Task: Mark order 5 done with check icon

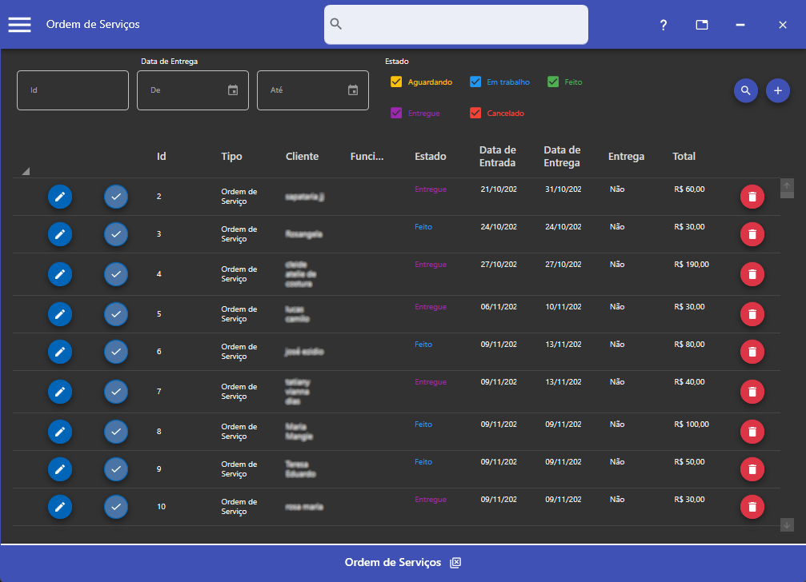Action: click(116, 314)
